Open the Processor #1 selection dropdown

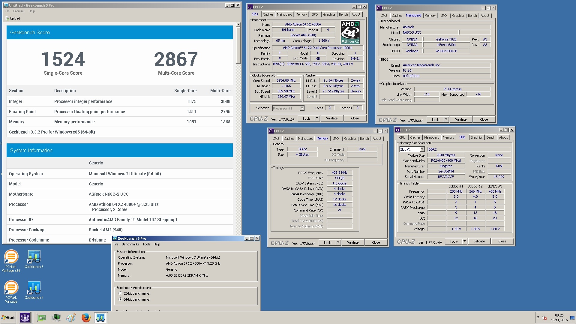pyautogui.click(x=302, y=108)
